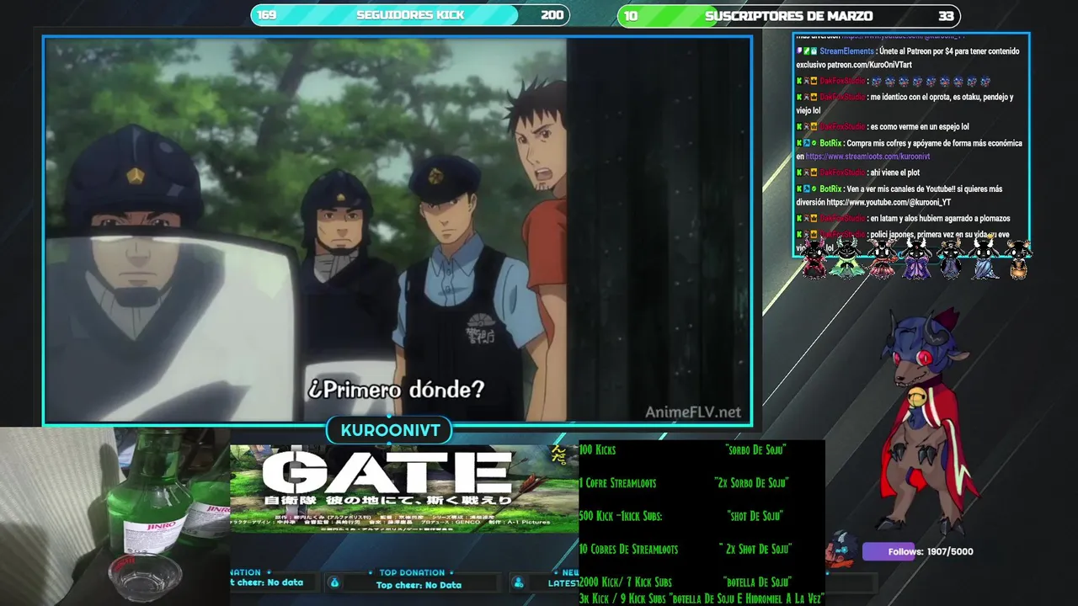Image resolution: width=1078 pixels, height=606 pixels.
Task: Click the 'shot De Soju' reward text
Action: coord(755,516)
